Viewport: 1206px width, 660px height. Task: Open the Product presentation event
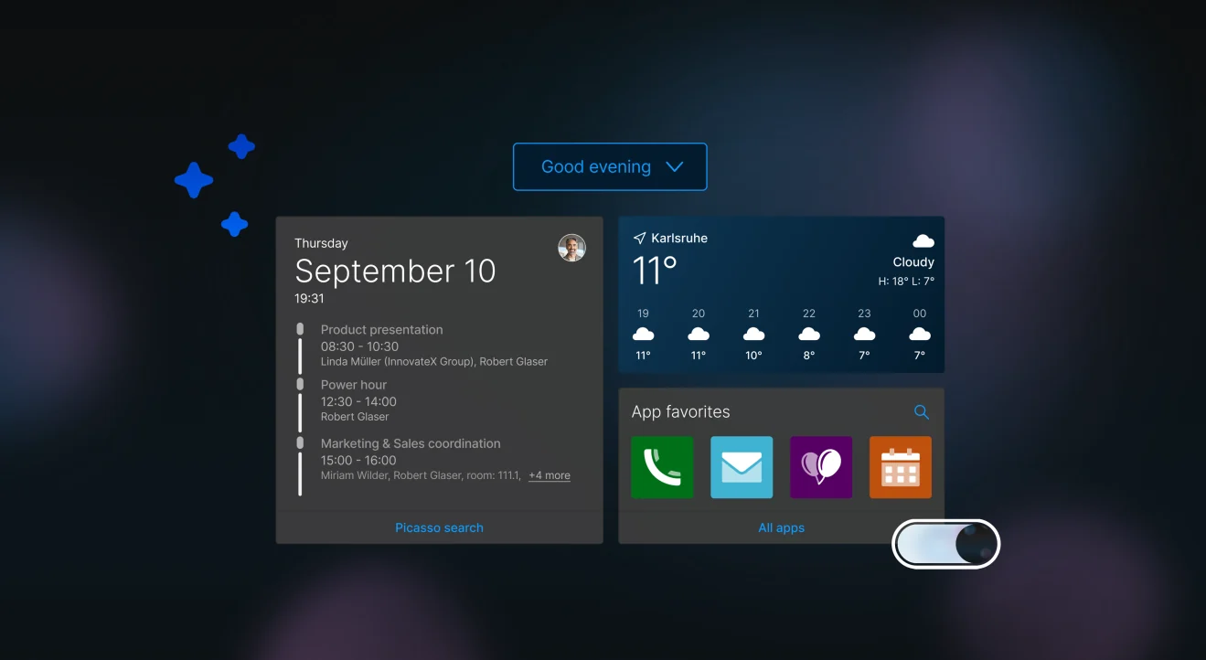tap(381, 329)
